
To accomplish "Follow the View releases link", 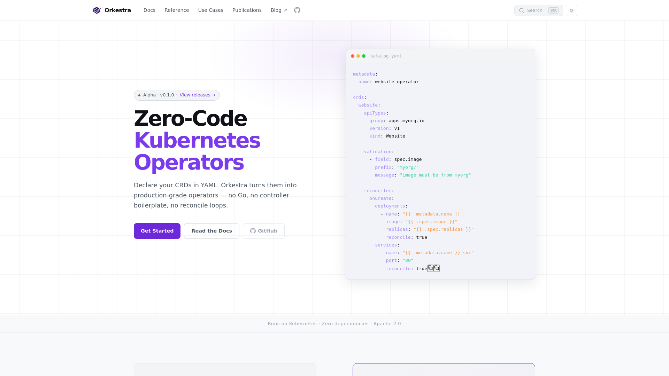I will pyautogui.click(x=198, y=95).
